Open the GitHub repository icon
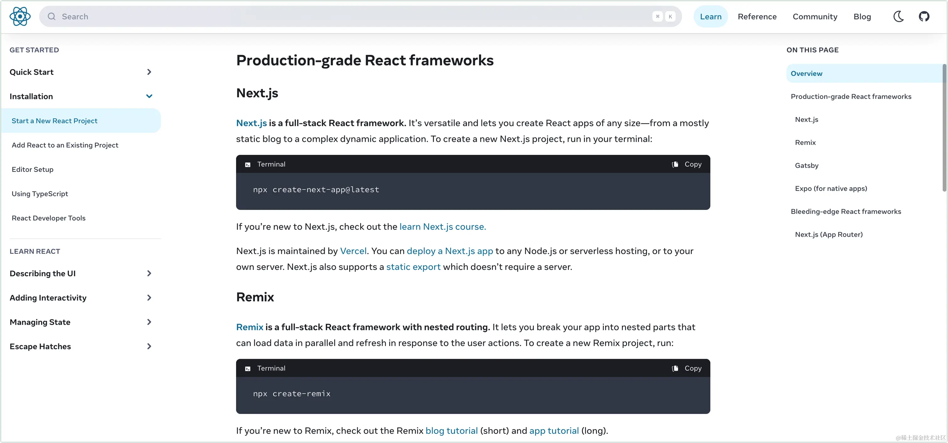 [924, 17]
